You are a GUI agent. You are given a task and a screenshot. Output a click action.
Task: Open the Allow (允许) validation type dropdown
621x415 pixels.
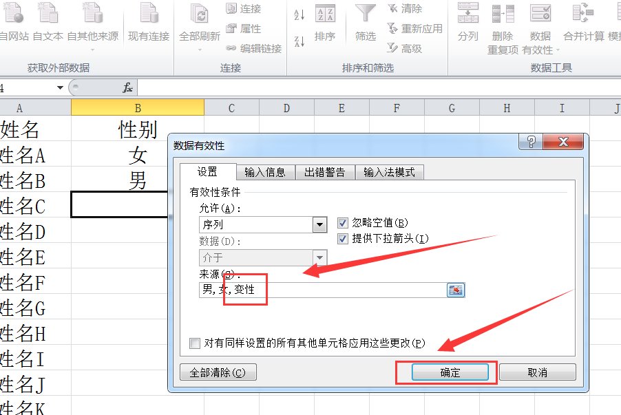pos(319,224)
